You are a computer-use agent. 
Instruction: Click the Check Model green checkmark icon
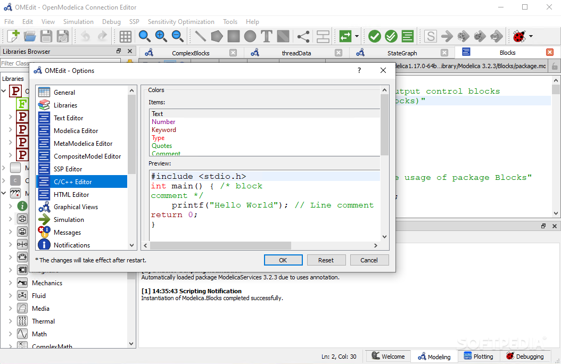[x=375, y=36]
